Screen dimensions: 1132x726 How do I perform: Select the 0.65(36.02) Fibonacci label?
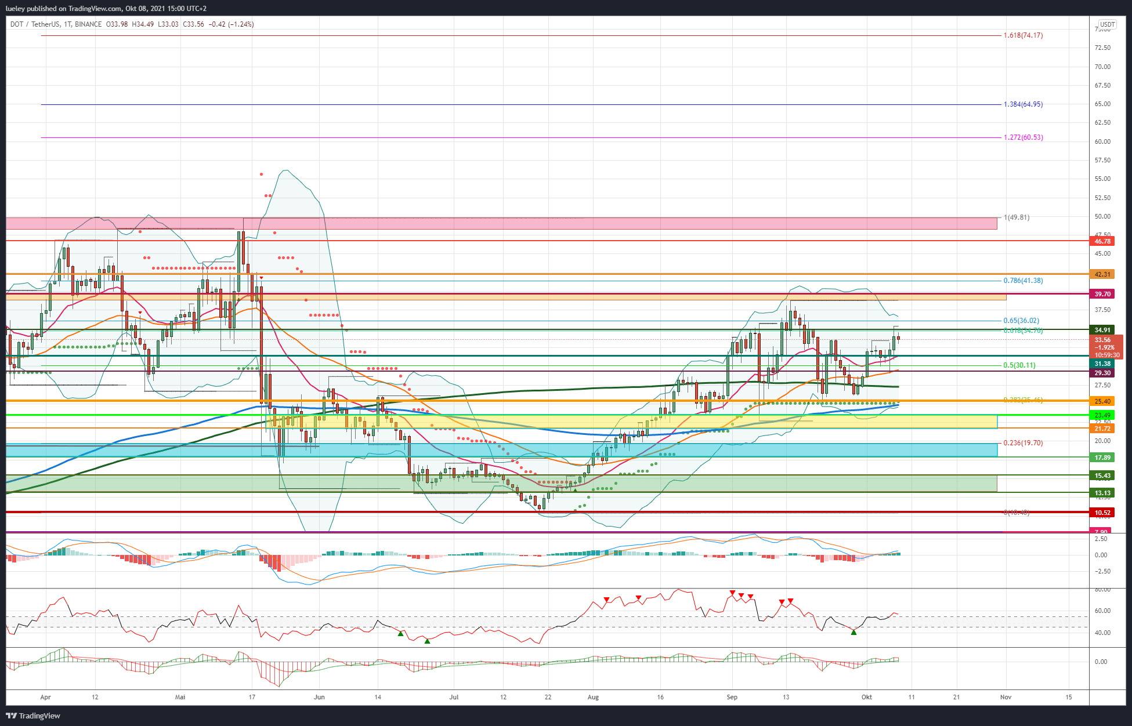pos(1021,321)
